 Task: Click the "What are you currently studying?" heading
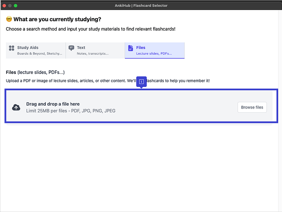57,20
